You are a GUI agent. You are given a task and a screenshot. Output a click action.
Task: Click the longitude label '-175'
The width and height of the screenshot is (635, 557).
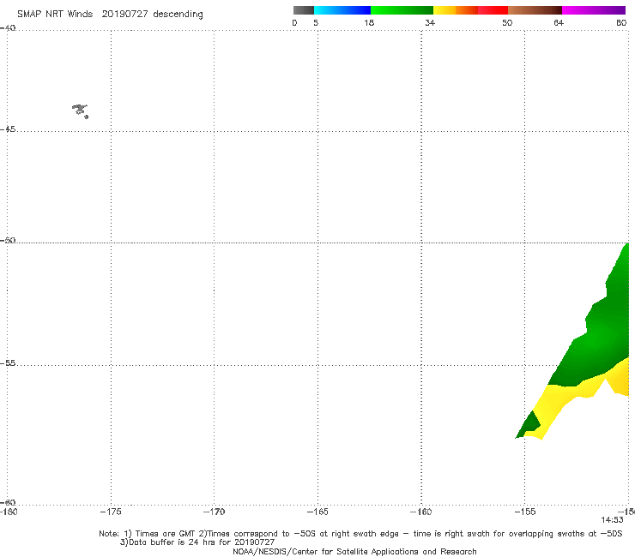click(111, 512)
